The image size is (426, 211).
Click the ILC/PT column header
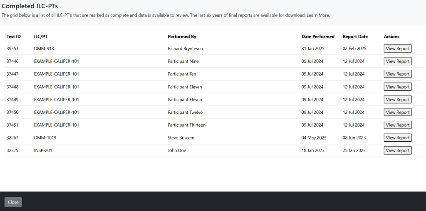[x=41, y=37]
